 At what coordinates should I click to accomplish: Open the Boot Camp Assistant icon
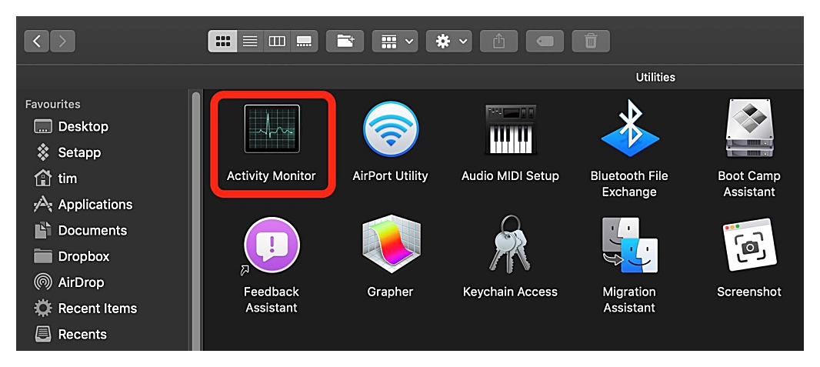click(x=749, y=128)
